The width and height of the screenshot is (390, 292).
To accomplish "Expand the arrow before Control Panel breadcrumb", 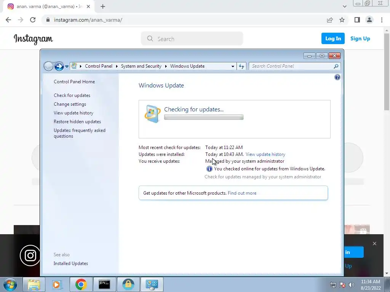I will (x=81, y=66).
